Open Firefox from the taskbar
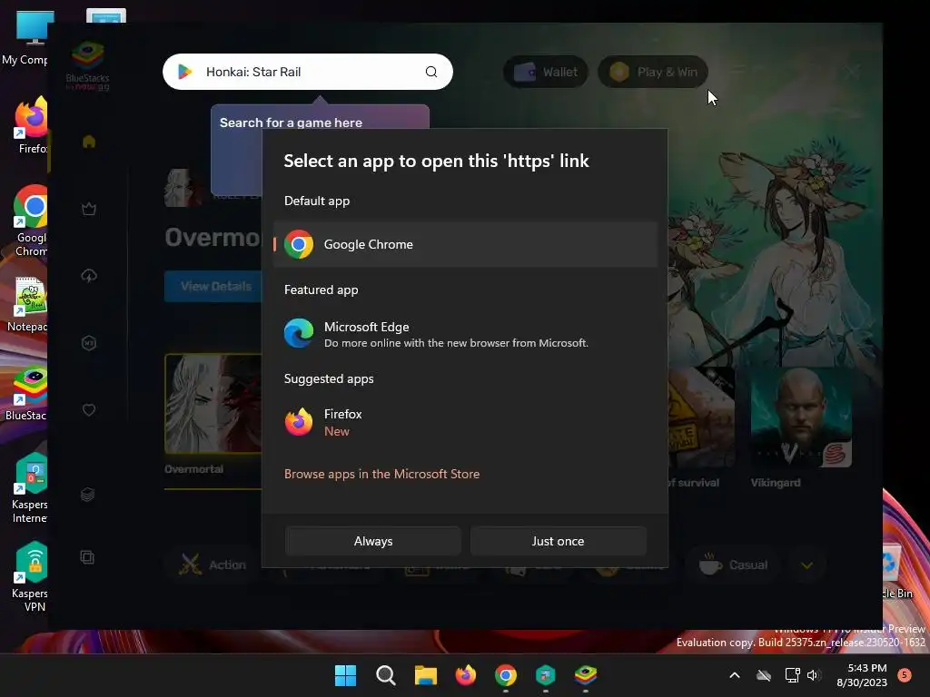This screenshot has width=930, height=697. (x=466, y=675)
